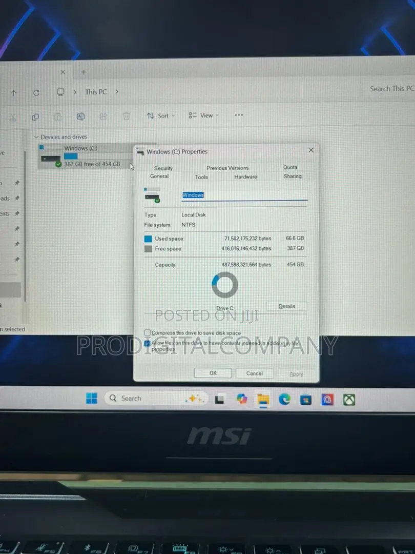Select the General tab
This screenshot has width=415, height=554.
click(x=159, y=176)
